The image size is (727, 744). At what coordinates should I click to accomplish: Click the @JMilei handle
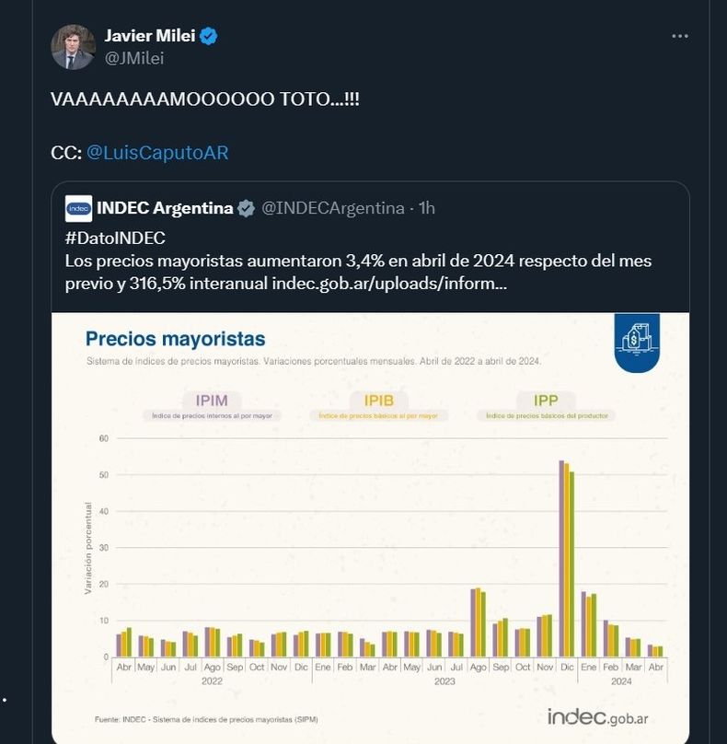pos(134,58)
